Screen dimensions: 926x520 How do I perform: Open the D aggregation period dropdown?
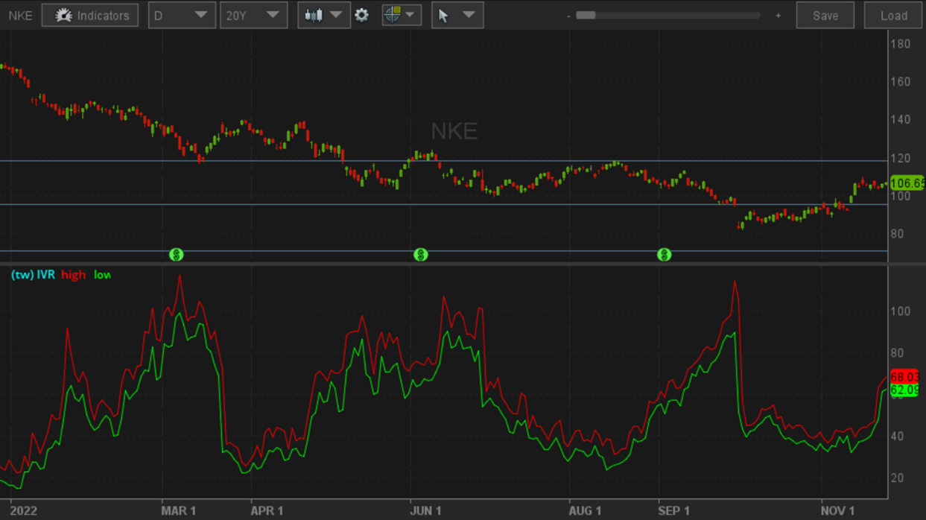pos(182,16)
